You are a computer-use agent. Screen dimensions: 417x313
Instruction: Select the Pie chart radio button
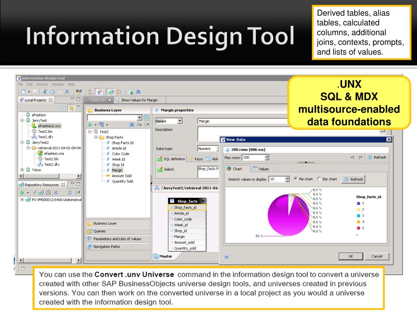pos(296,179)
